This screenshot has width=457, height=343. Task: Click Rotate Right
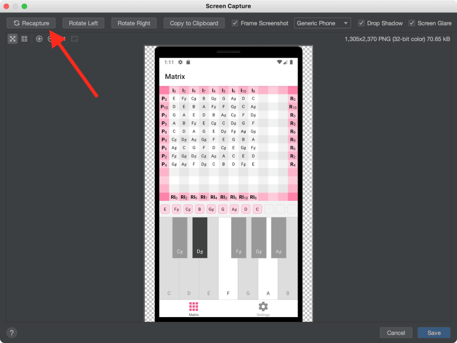[134, 23]
